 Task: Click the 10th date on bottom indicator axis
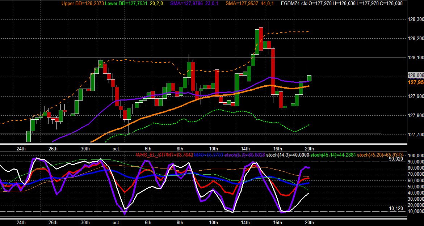[x=214, y=223]
